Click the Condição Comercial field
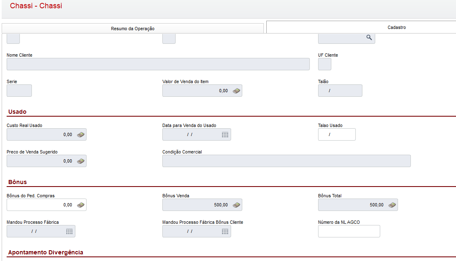The image size is (456, 261). coord(287,161)
